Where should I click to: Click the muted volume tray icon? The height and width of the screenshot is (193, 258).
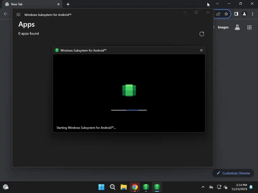tap(225, 187)
